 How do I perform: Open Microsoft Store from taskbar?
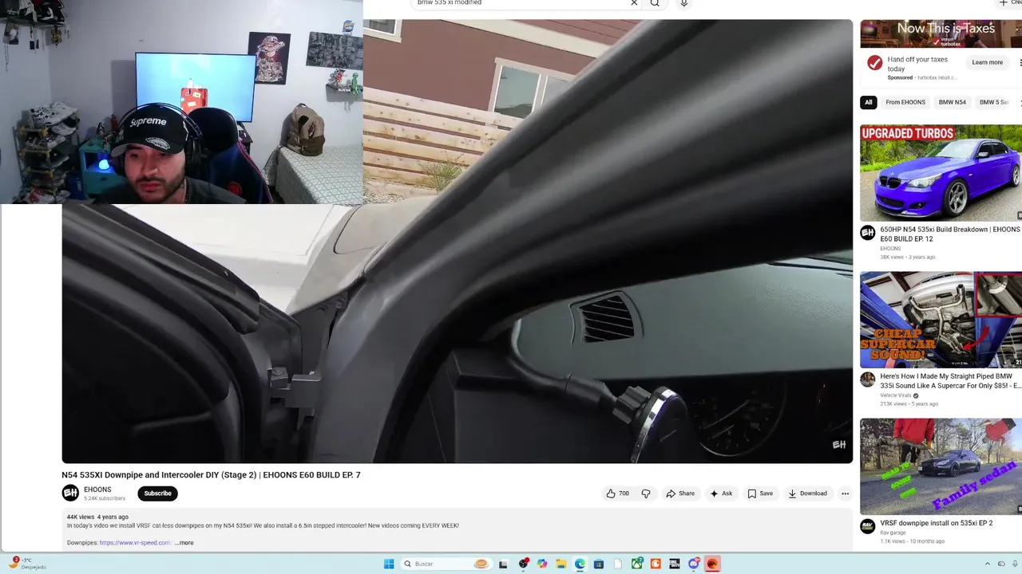coord(598,564)
